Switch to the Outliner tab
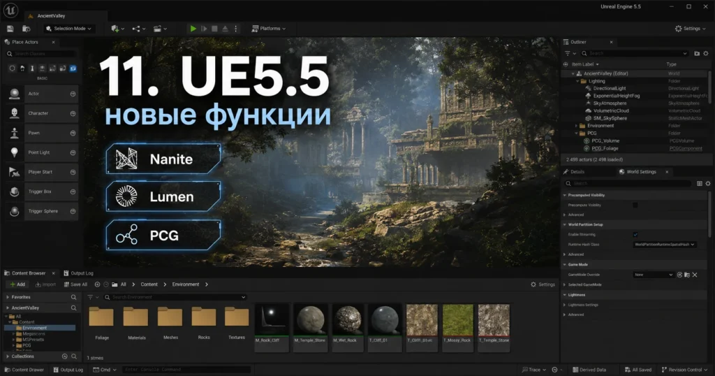 tap(578, 42)
